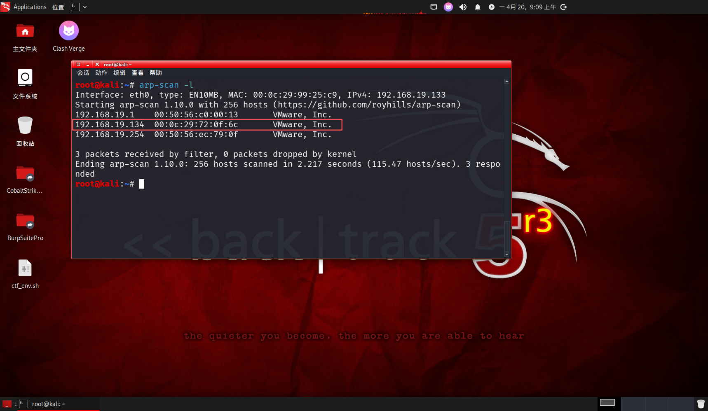The image size is (708, 411).
Task: Open the volume control speaker icon
Action: coord(463,7)
